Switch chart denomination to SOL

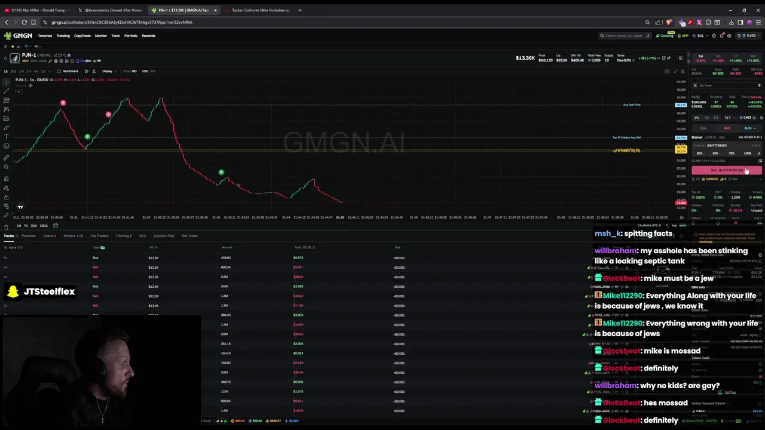(153, 71)
